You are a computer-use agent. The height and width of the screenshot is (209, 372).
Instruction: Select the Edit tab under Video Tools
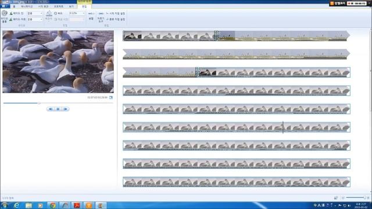84,6
